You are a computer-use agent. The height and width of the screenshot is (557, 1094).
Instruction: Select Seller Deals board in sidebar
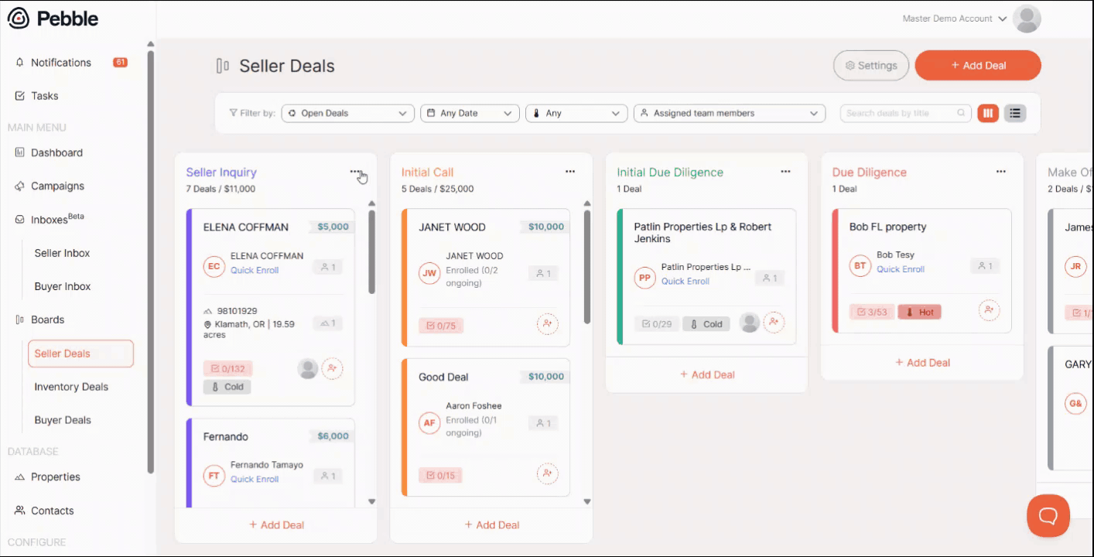[x=80, y=354]
